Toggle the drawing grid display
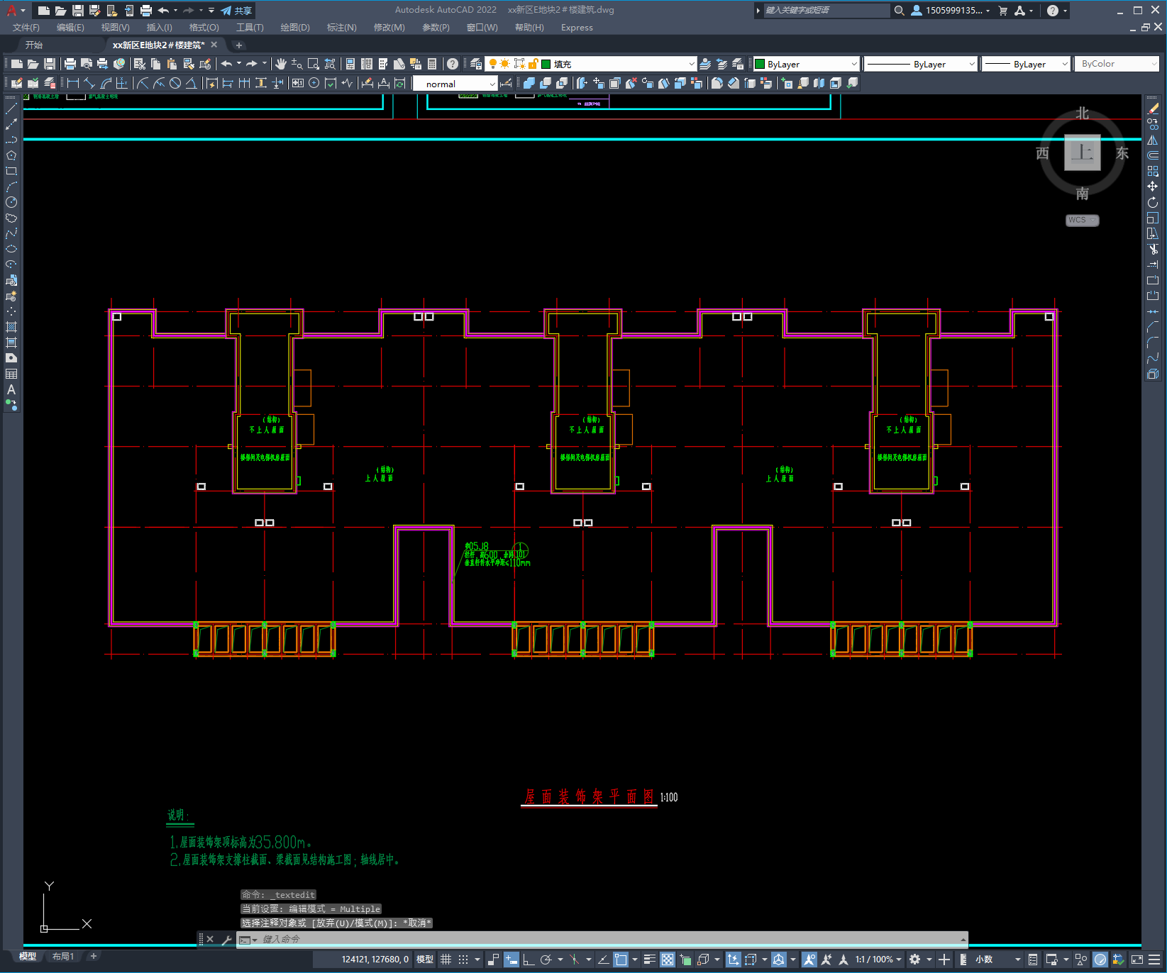 [446, 960]
